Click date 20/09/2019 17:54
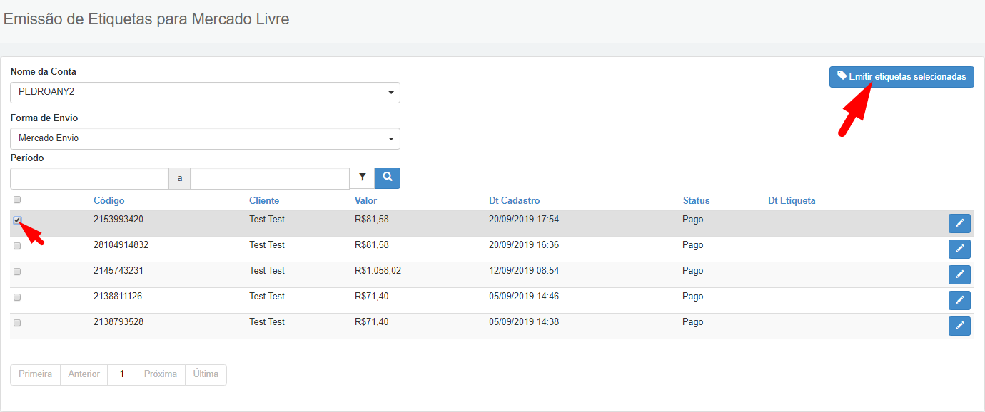Viewport: 985px width, 412px height. (x=524, y=220)
